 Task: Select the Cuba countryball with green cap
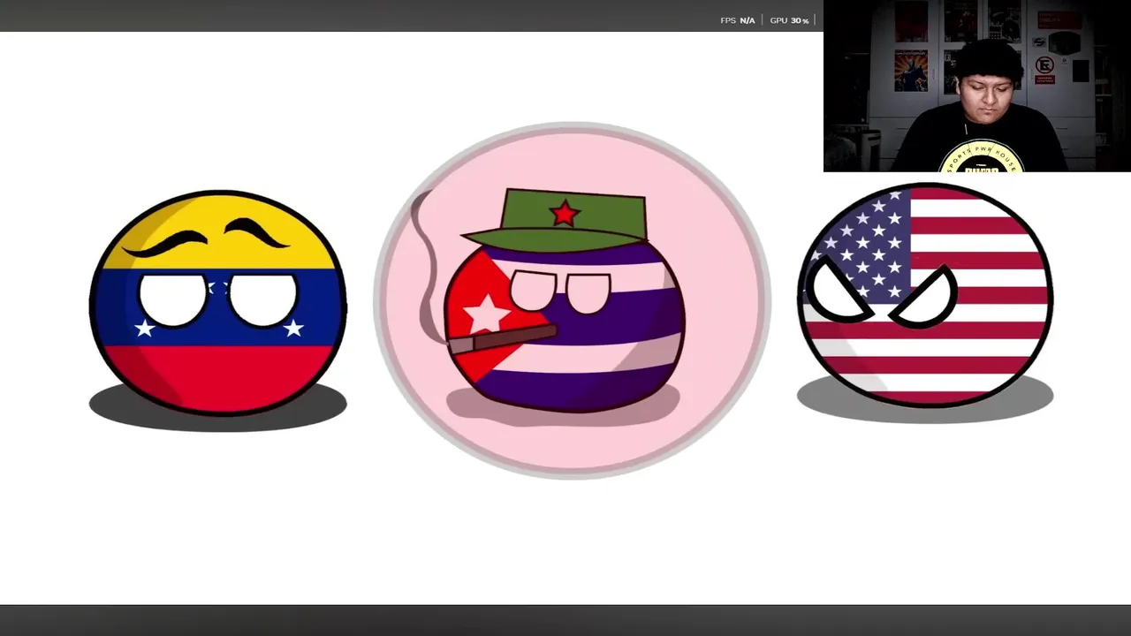564,300
